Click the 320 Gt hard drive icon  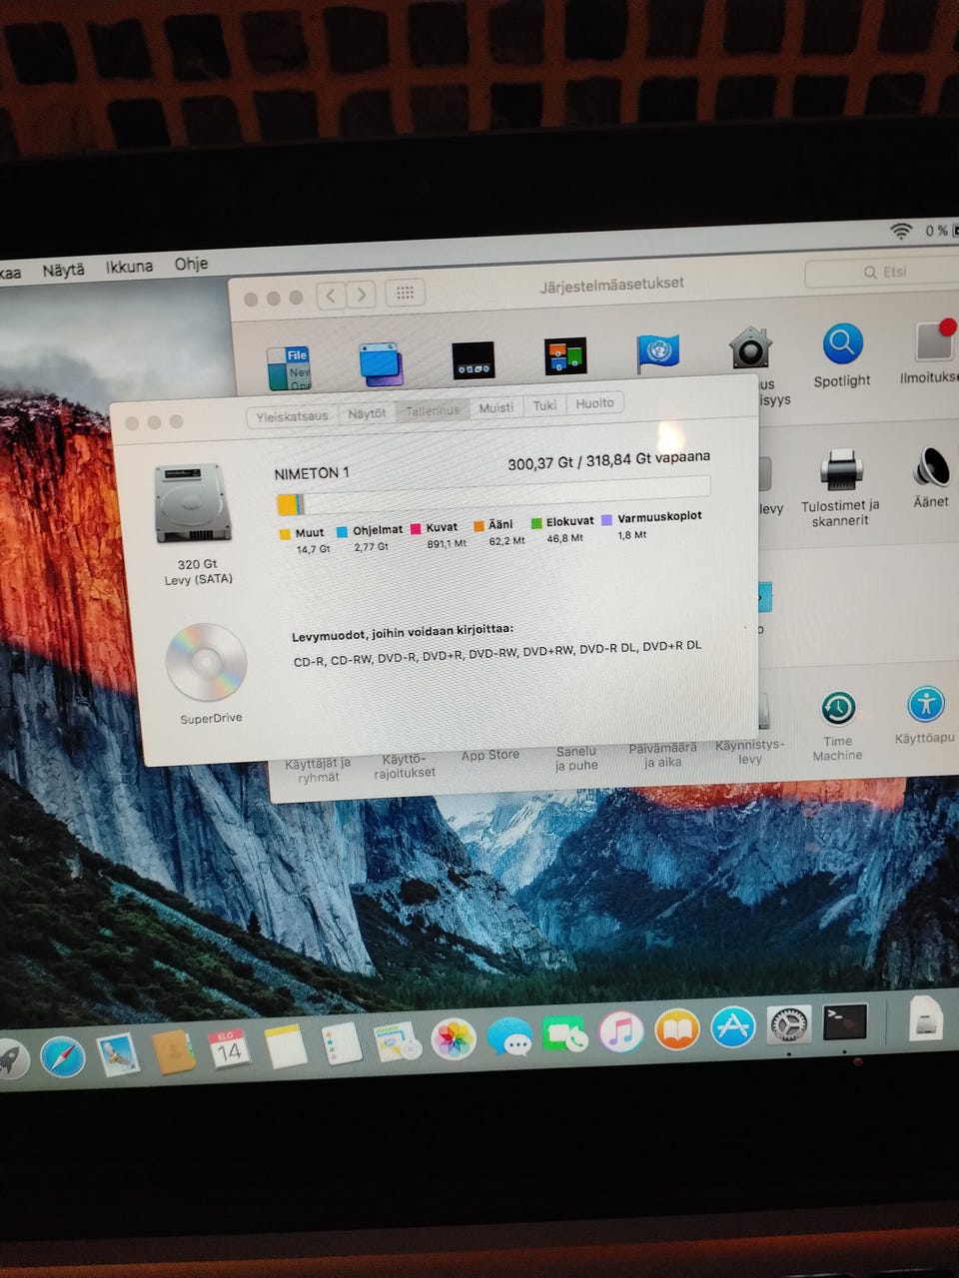tap(194, 503)
